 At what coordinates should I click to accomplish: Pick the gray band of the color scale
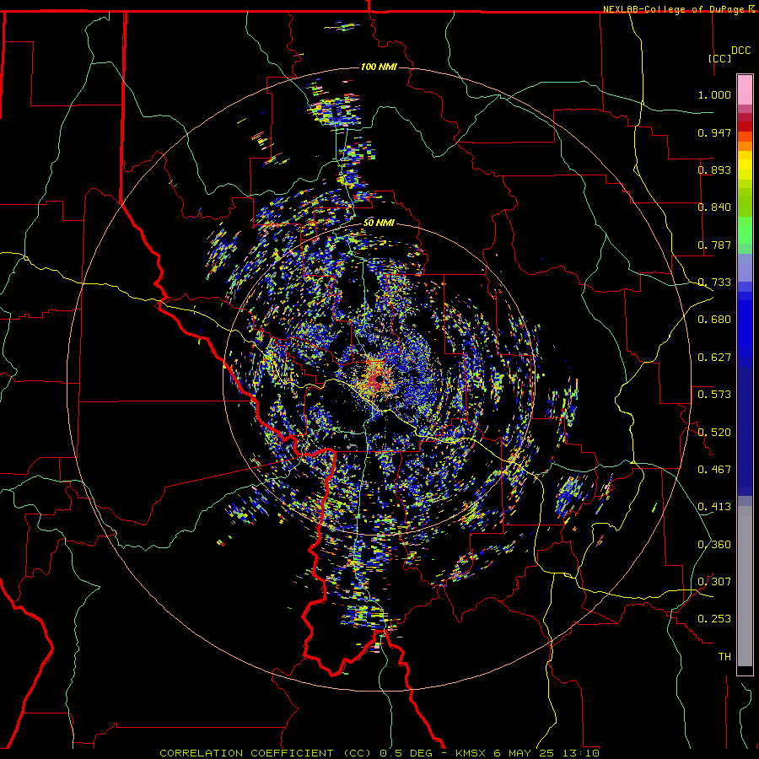[x=745, y=586]
